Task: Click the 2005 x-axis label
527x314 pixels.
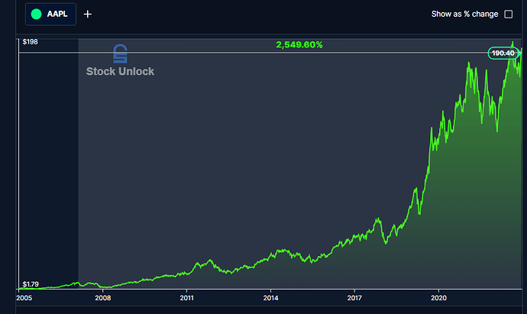Action: click(24, 298)
